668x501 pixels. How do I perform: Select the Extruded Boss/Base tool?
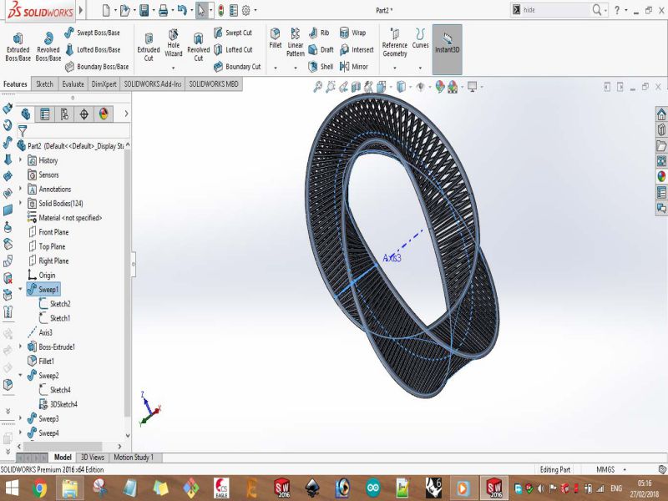click(18, 48)
